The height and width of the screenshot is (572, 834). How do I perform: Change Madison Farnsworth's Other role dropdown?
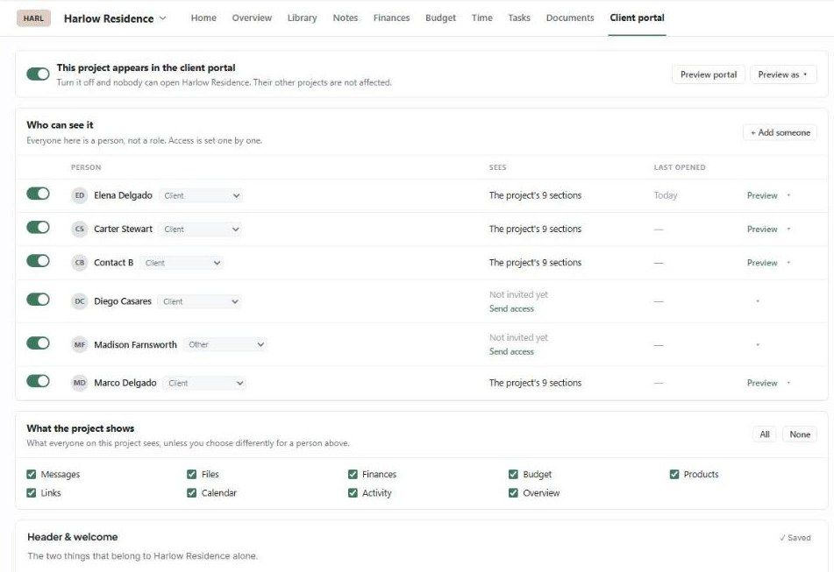[225, 344]
